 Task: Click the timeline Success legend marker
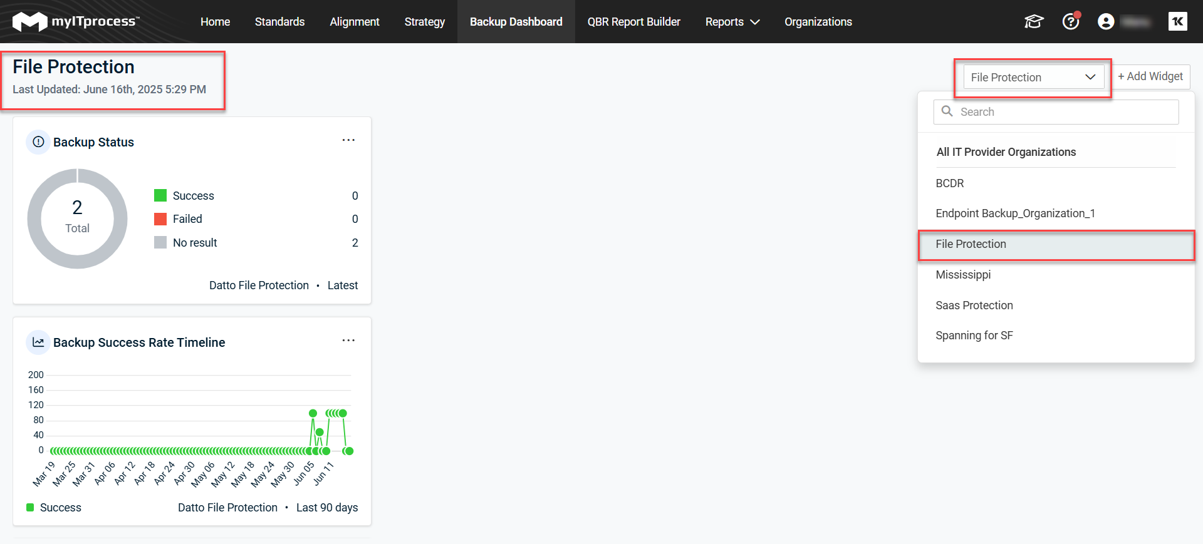[x=30, y=507]
